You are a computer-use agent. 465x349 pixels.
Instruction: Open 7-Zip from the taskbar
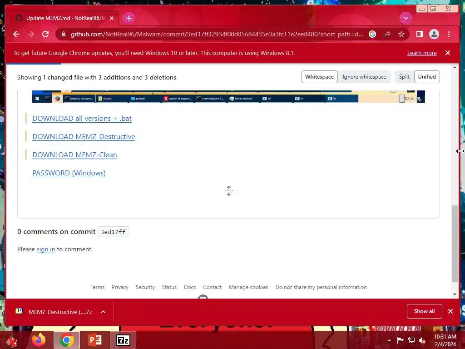click(123, 340)
